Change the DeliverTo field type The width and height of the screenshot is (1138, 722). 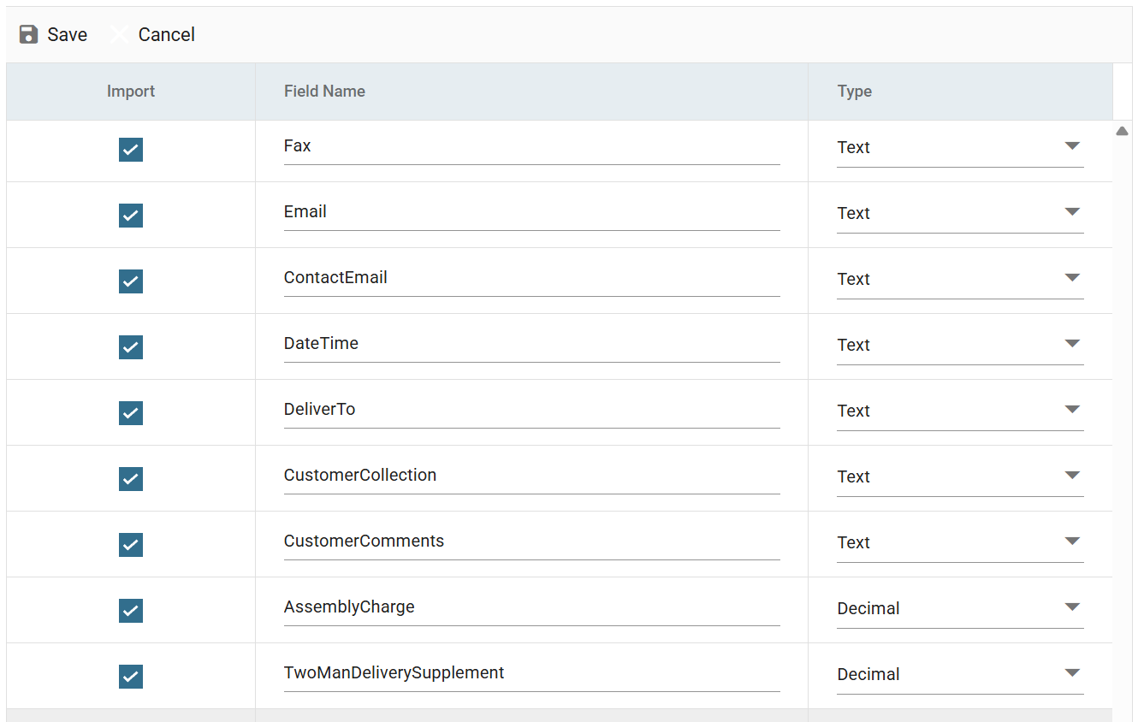pyautogui.click(x=960, y=411)
